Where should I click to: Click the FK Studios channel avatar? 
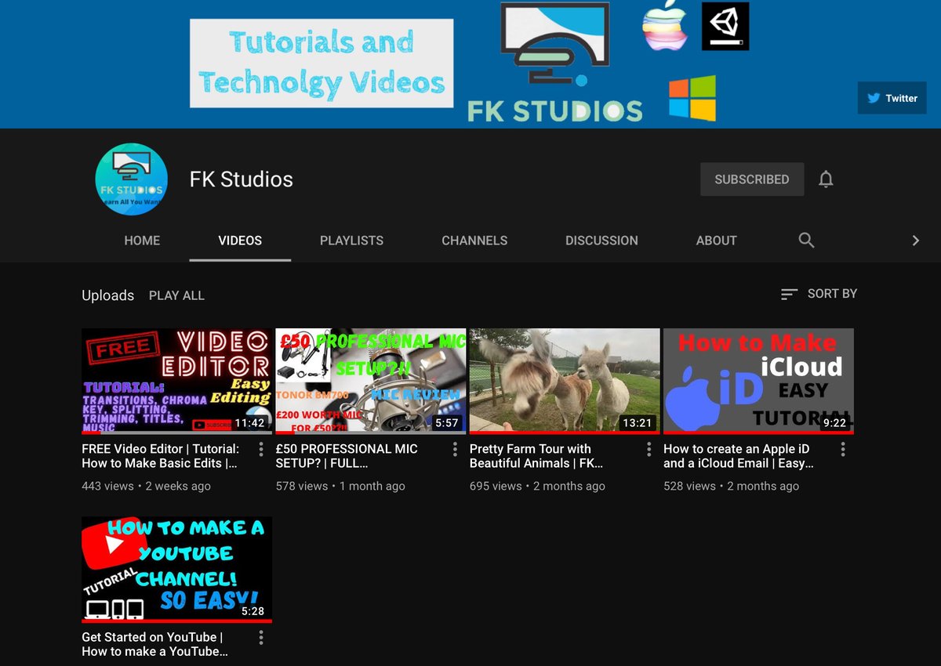pyautogui.click(x=131, y=179)
